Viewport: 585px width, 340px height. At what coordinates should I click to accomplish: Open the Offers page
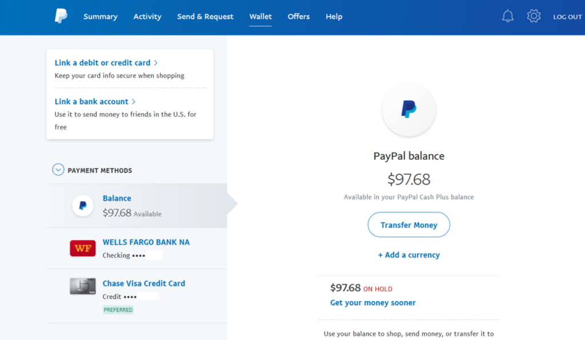298,17
